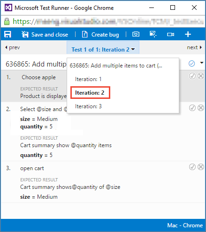Viewport: 206px width, 232px height.
Task: Go to prev test
Action: (x=13, y=47)
